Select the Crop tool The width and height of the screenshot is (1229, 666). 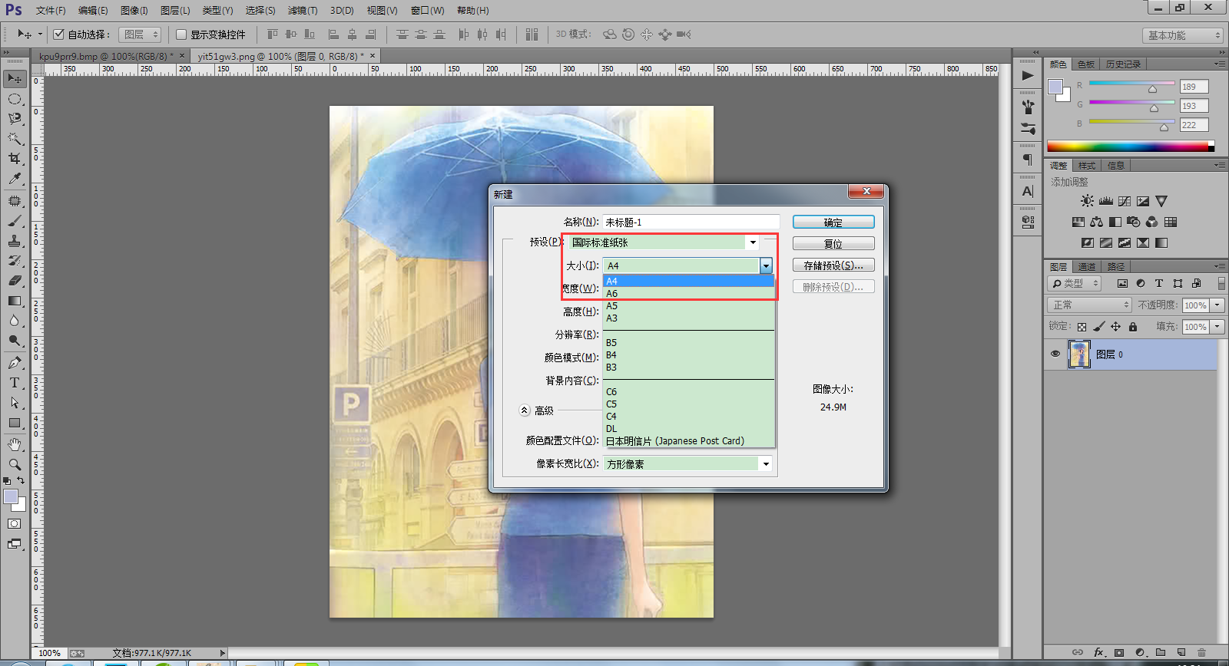[15, 159]
